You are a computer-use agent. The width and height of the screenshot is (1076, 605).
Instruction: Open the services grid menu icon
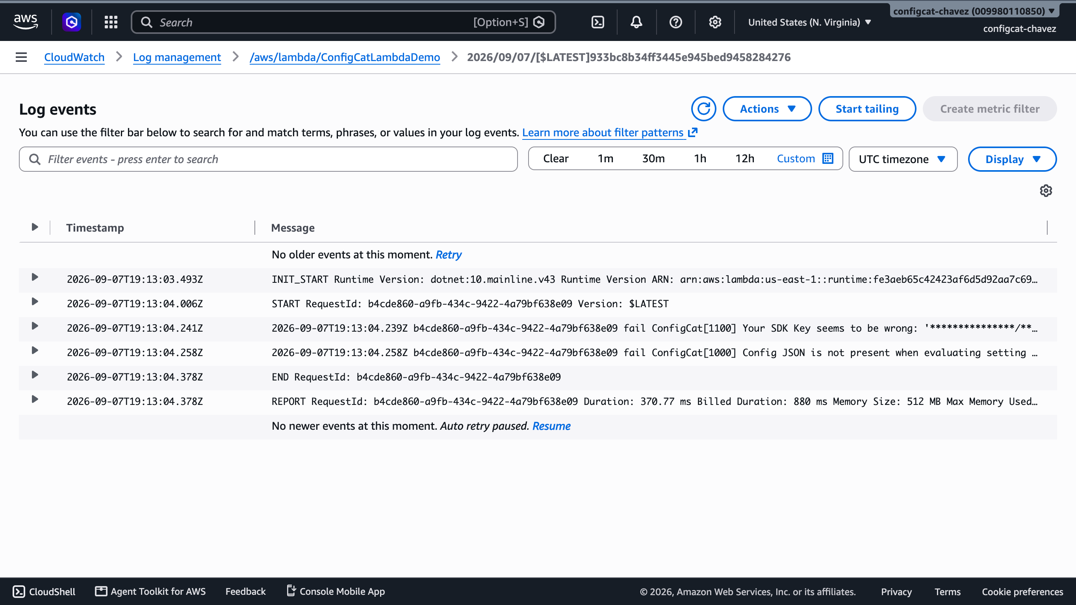pyautogui.click(x=111, y=22)
